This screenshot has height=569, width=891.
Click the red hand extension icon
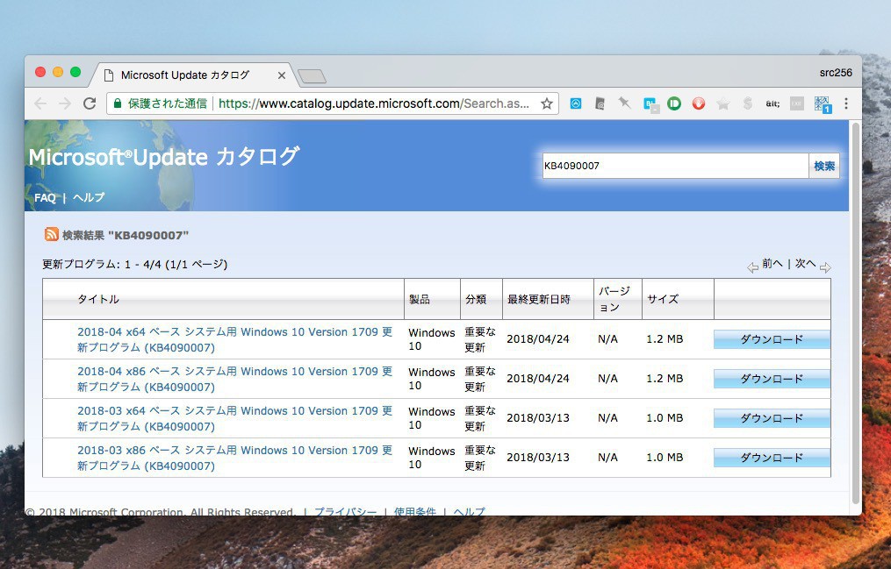(x=699, y=103)
